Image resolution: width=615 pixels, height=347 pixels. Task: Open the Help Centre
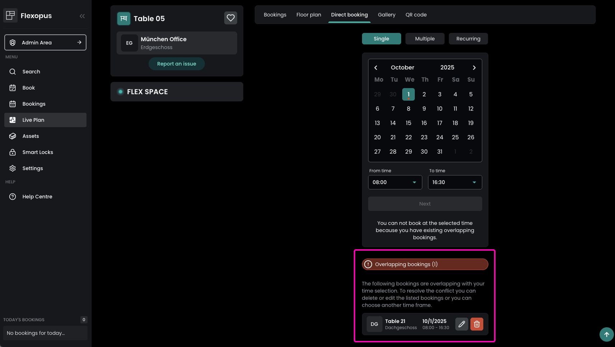point(37,197)
